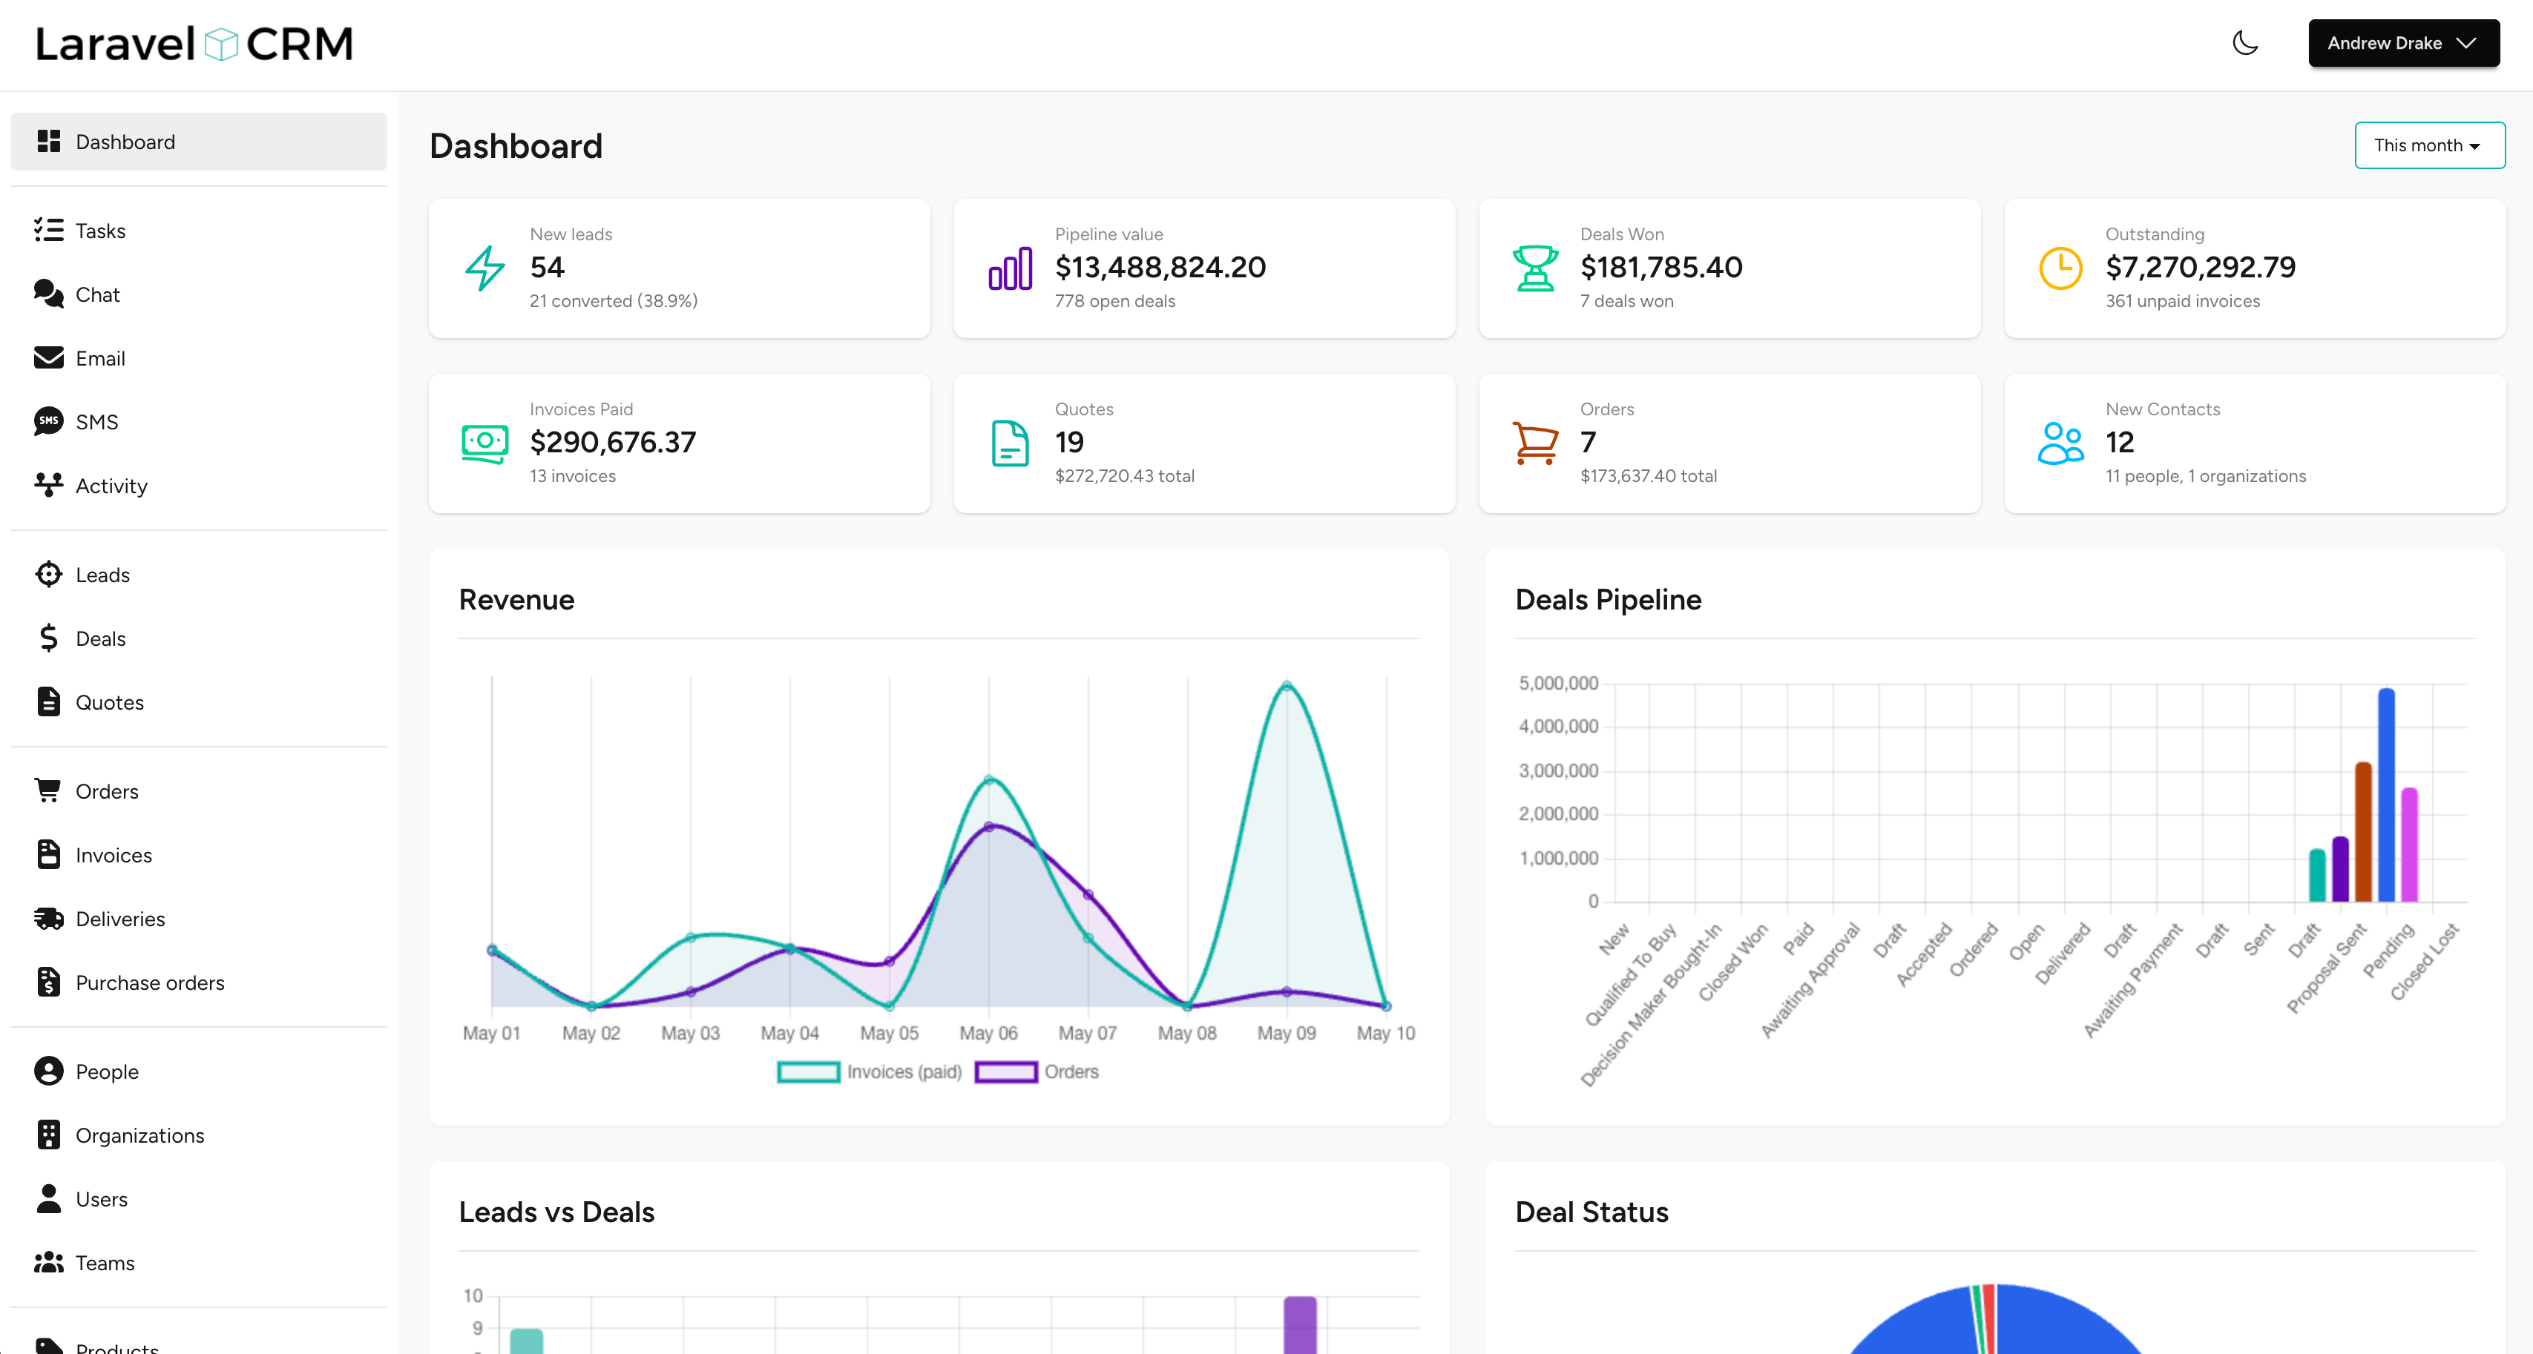Click the Laravel CRM logo
This screenshot has width=2533, height=1354.
tap(194, 44)
